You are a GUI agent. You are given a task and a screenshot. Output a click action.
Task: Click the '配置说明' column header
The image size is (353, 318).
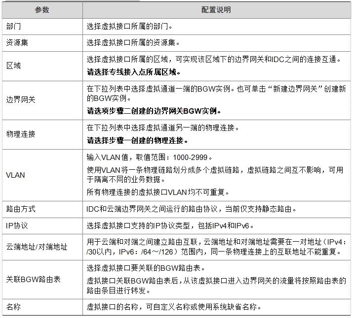[216, 10]
